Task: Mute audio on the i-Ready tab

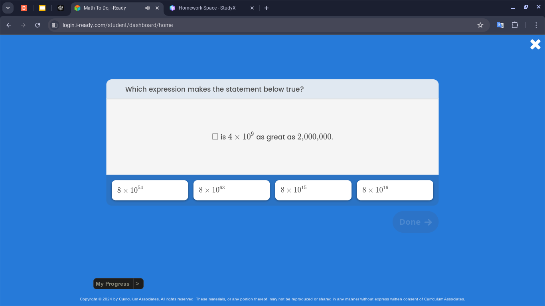Action: (148, 8)
